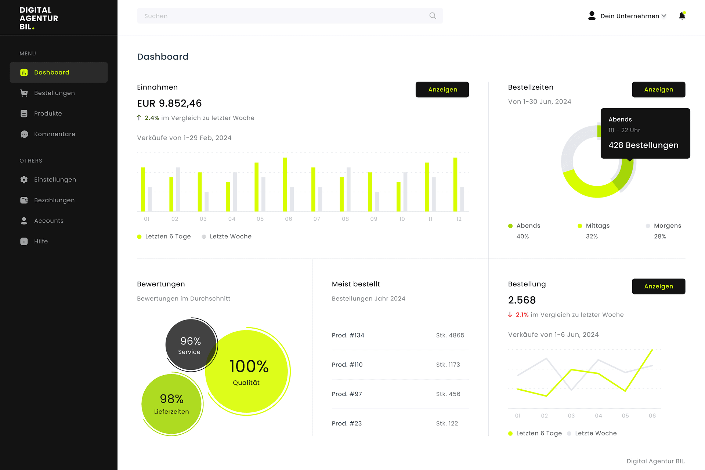Toggle the Letzte Woche legend under Einnahmen chart

pos(227,236)
